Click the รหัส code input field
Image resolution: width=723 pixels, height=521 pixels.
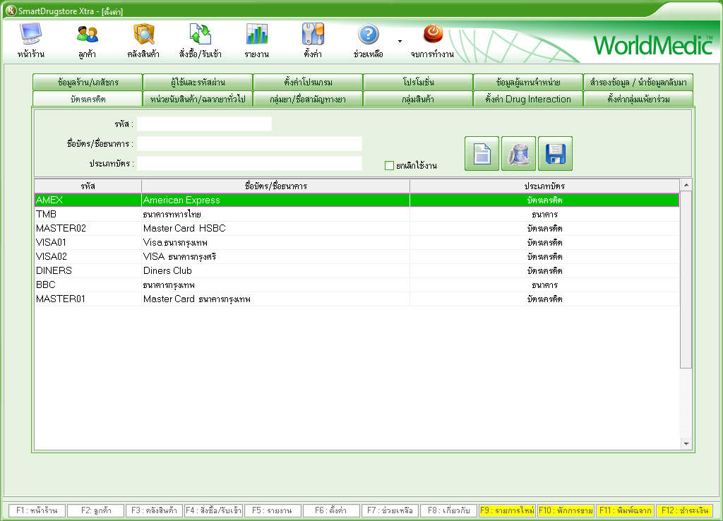coord(204,124)
